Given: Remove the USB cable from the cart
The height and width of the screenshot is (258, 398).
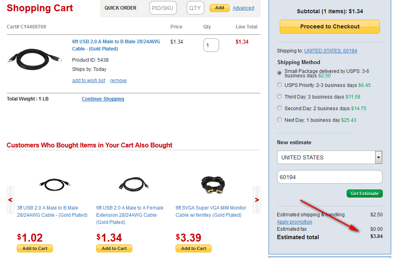Looking at the screenshot, I should 118,81.
